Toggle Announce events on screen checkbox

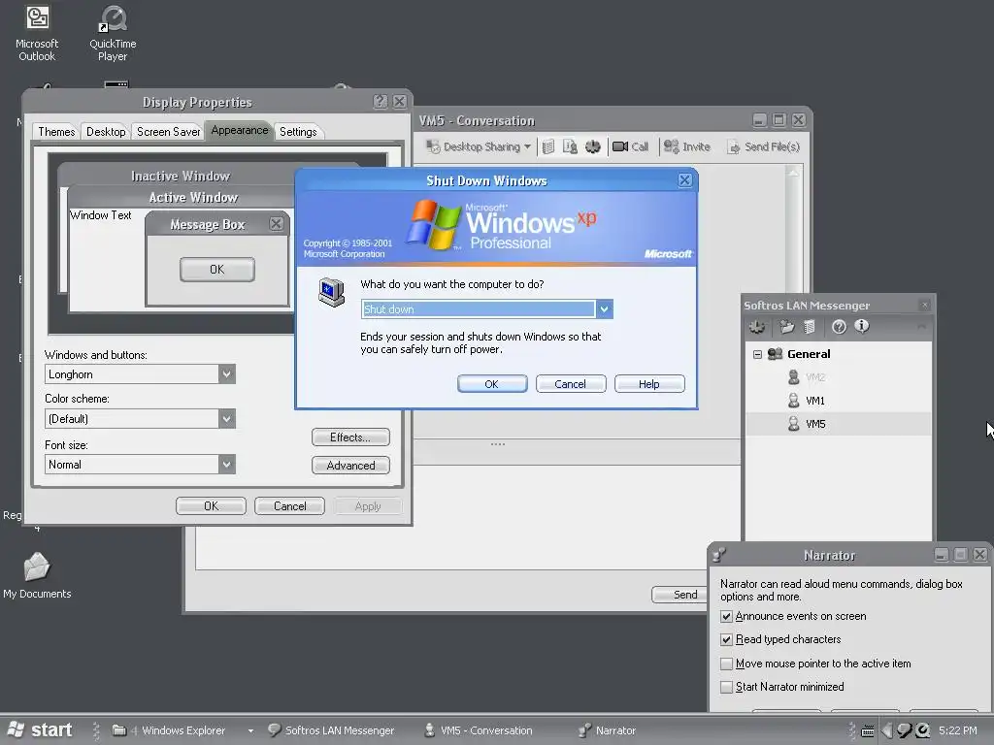point(726,616)
